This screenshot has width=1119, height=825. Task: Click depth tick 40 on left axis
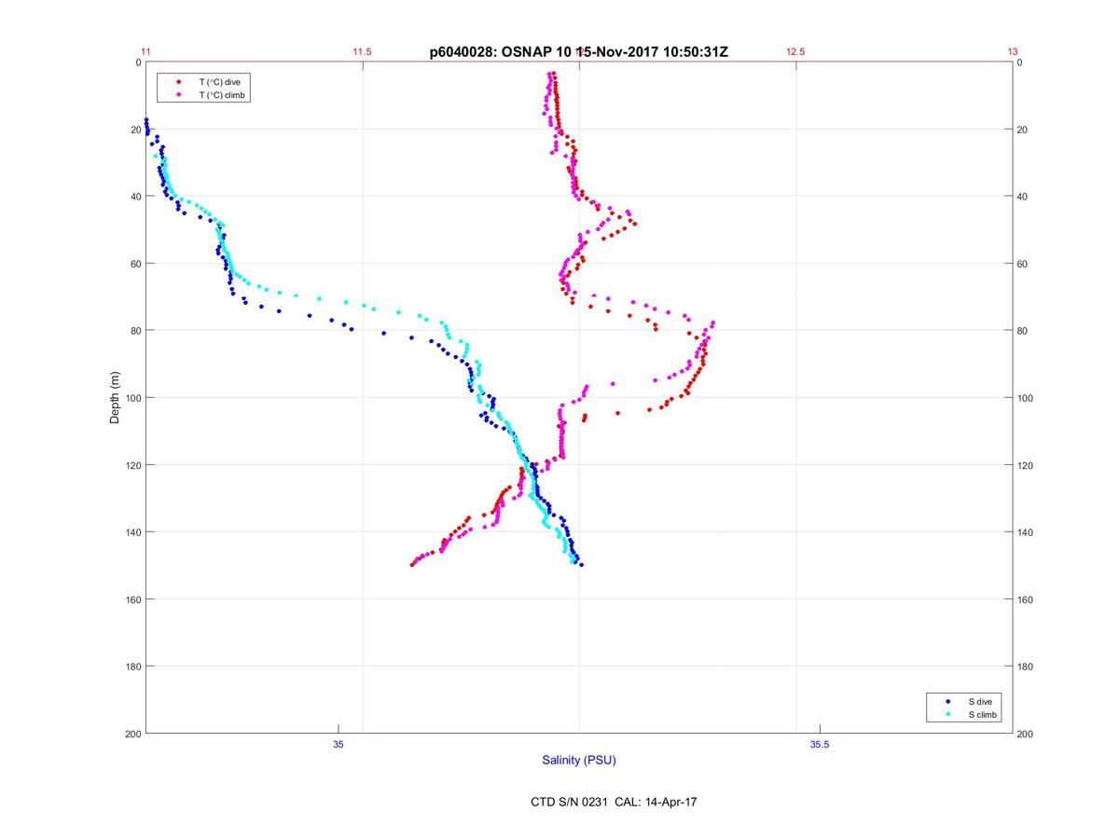136,197
